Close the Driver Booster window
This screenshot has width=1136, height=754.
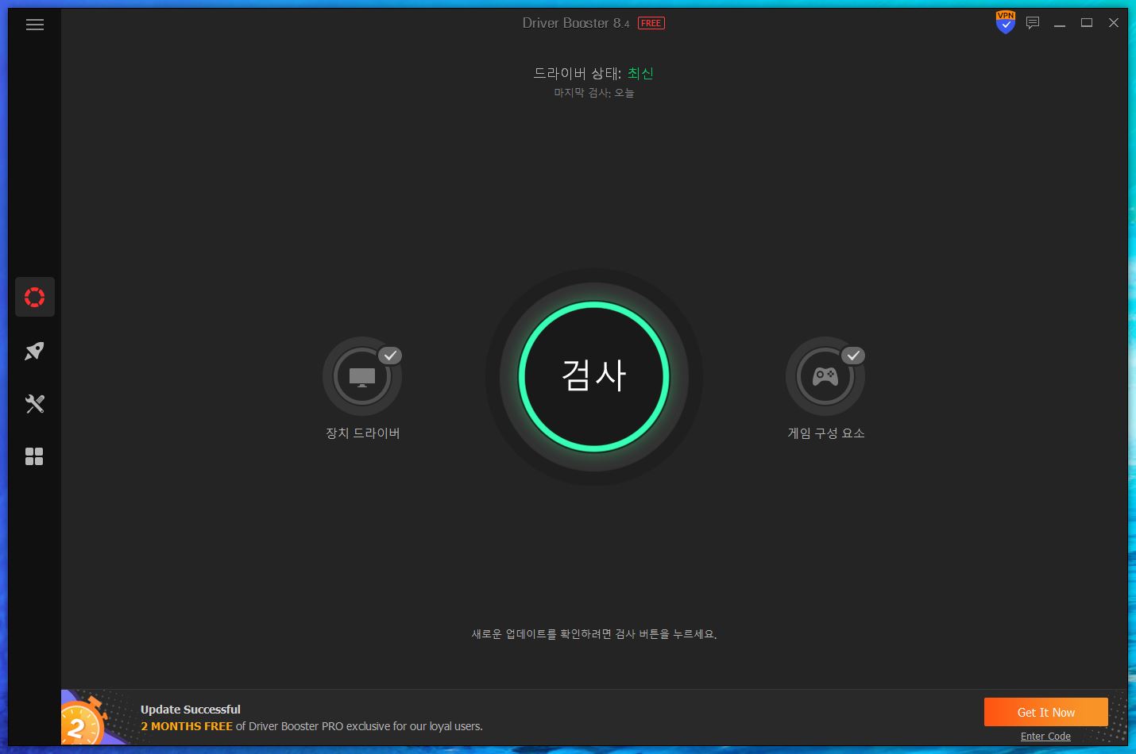click(1114, 23)
